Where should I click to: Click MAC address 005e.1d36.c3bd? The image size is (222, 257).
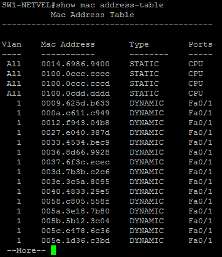[75, 240]
